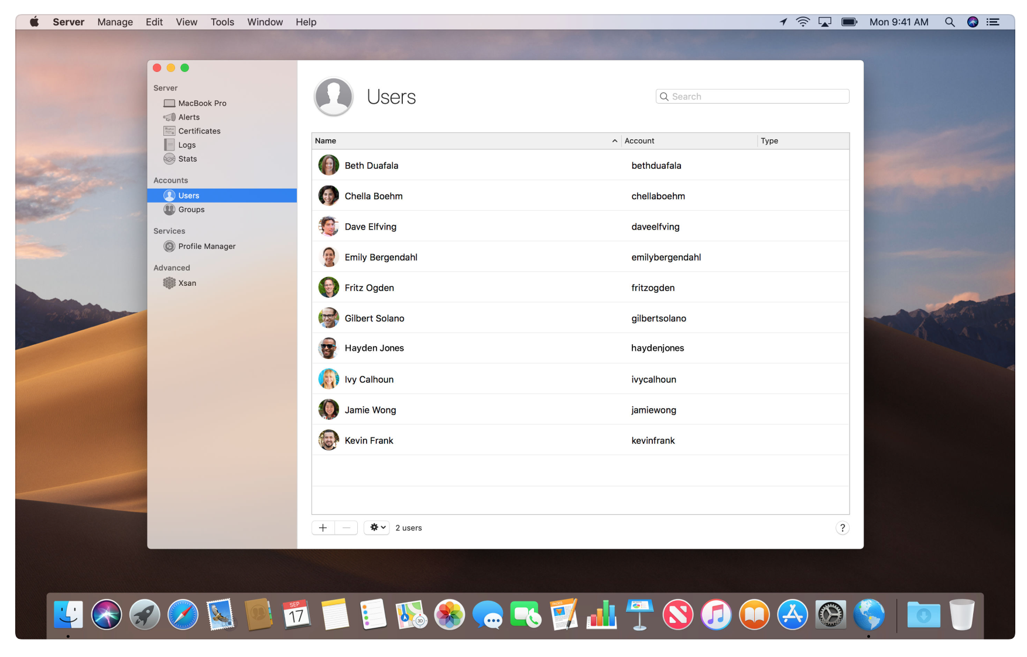This screenshot has width=1027, height=657.
Task: Open the gear action dropdown menu
Action: 377,528
